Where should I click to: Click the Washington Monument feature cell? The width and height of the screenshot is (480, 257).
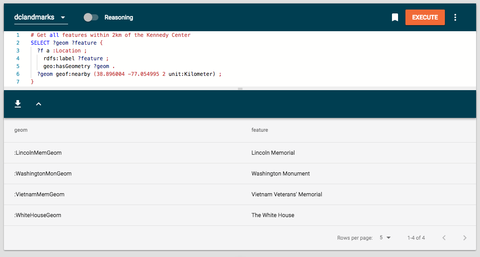click(281, 174)
